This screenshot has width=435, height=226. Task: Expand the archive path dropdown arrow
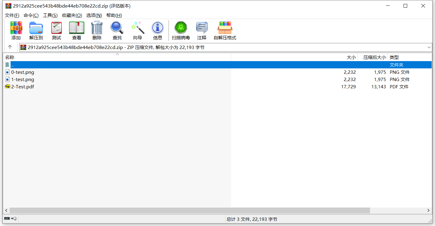click(429, 47)
